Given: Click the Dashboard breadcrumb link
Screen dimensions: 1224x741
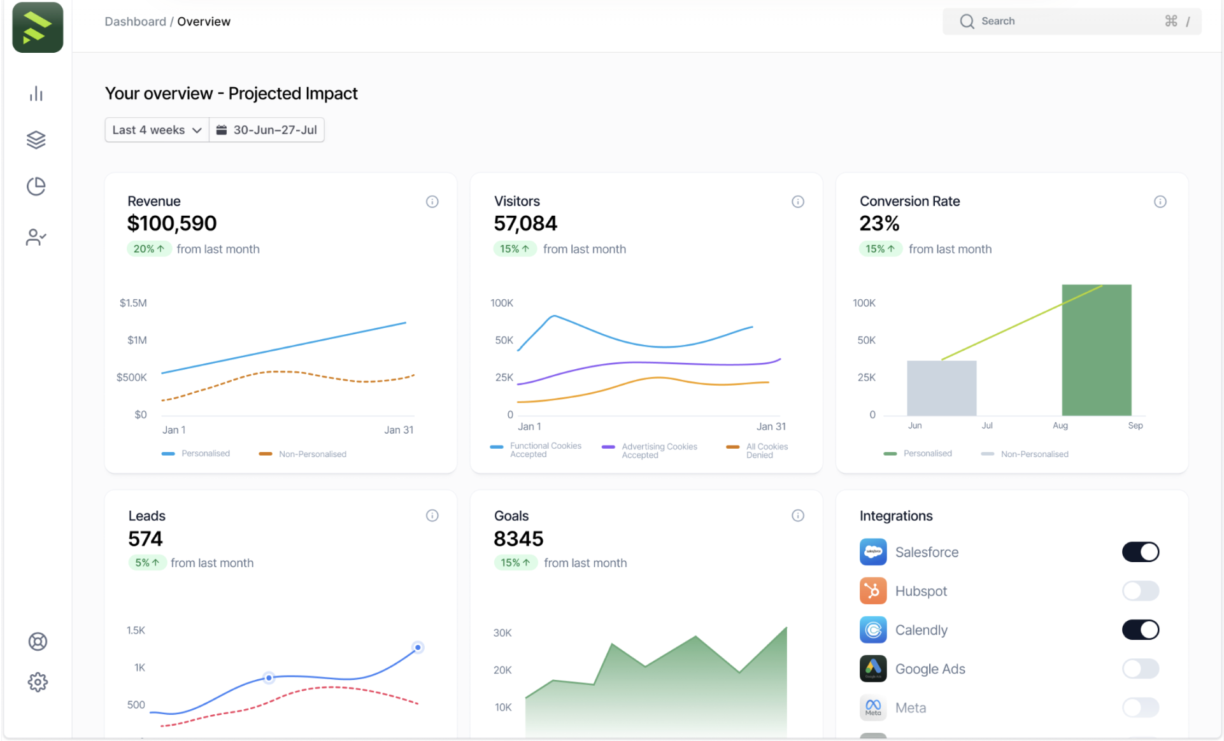Looking at the screenshot, I should tap(135, 22).
